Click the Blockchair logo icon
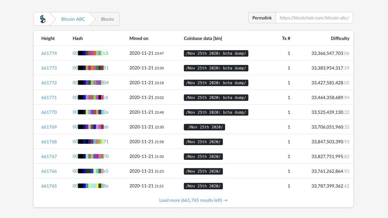This screenshot has height=218, width=388. click(x=42, y=19)
